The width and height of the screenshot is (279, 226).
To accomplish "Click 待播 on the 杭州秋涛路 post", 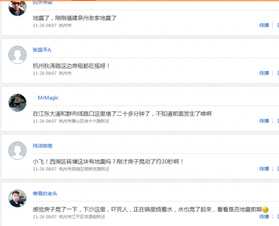I will click(x=264, y=73).
